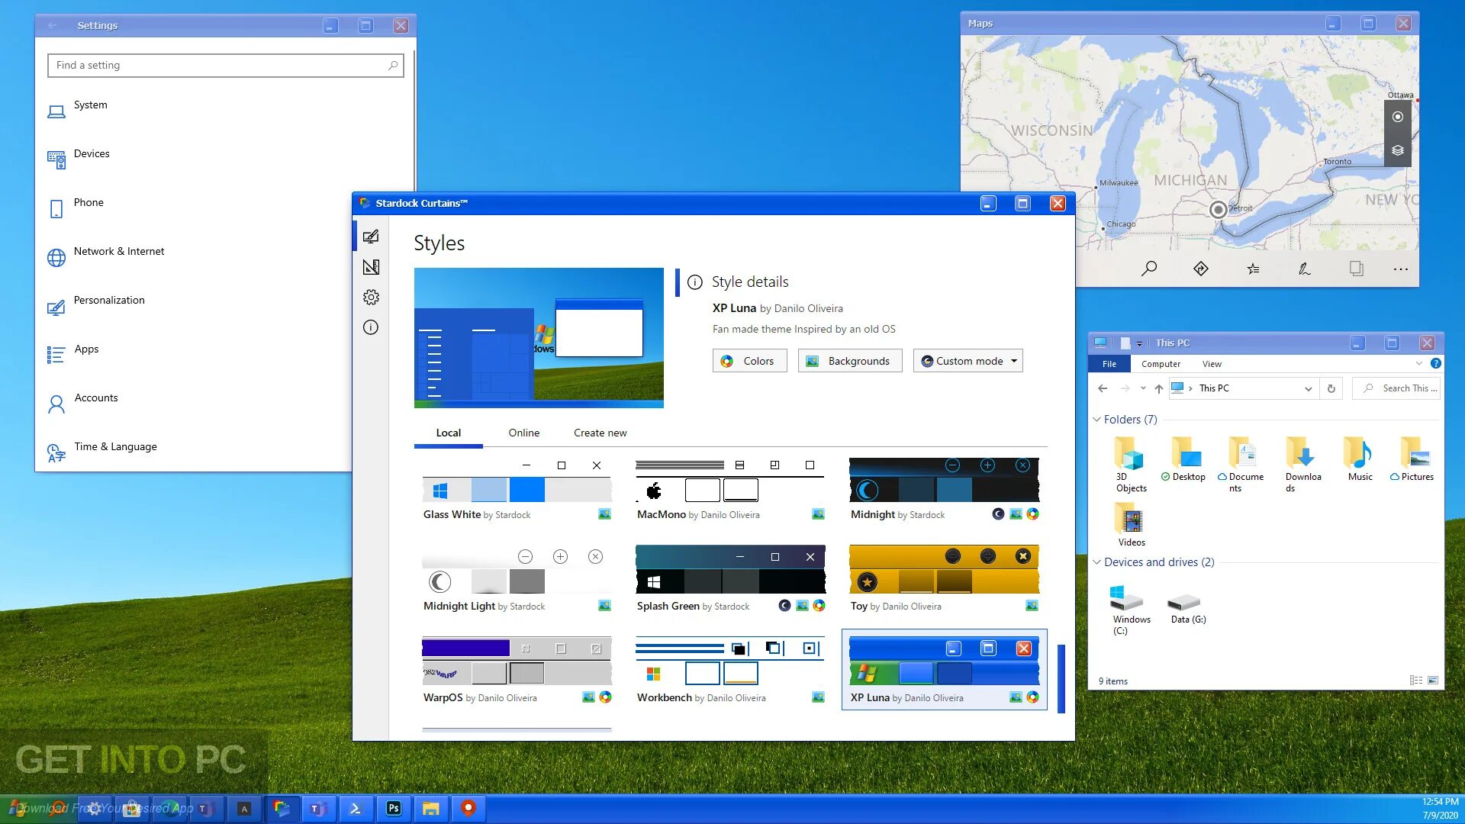Click the Backgrounds button in Style details

[x=850, y=360]
